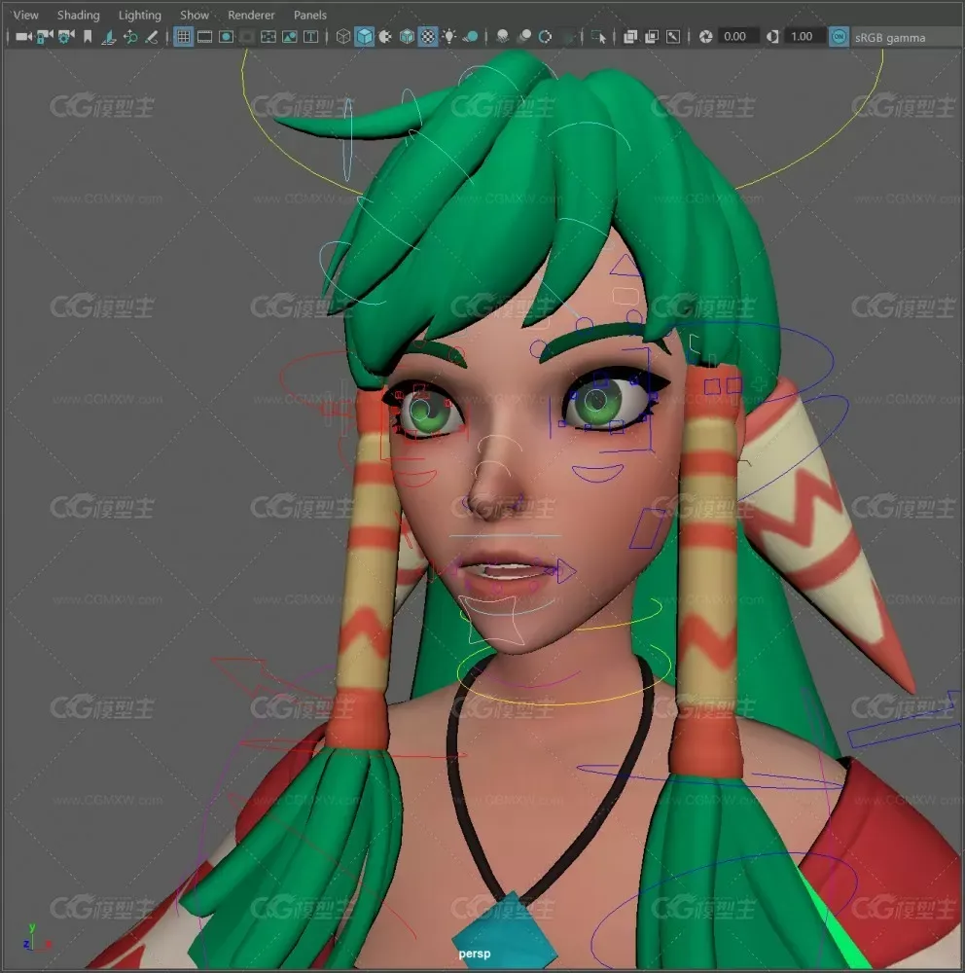Screen dimensions: 965x973
Task: Click XRay Active Components icon
Action: point(652,37)
